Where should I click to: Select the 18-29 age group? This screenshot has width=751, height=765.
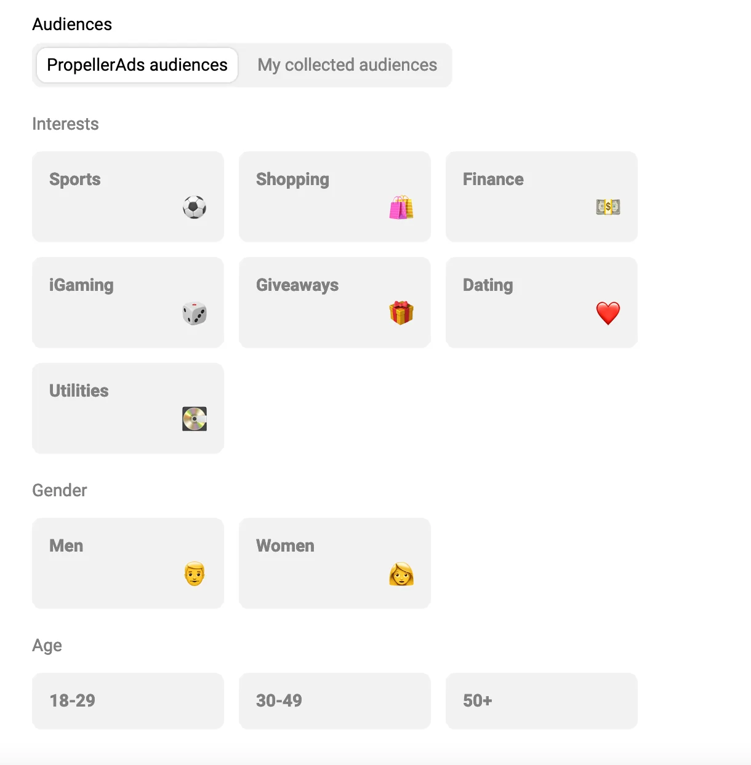(128, 700)
